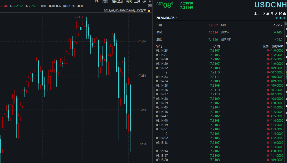Expand toolbar with double-chevron arrow
Viewport: 287px width, 163px height.
click(x=150, y=1)
